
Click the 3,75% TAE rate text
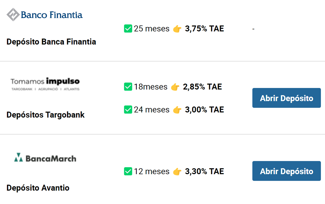(x=204, y=29)
